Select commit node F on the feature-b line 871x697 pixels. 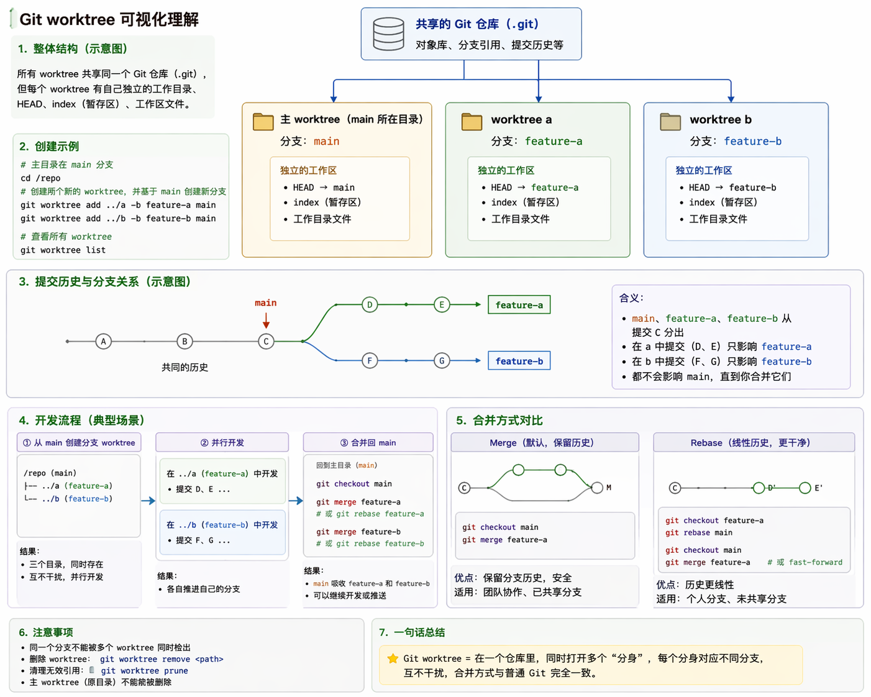(x=370, y=360)
